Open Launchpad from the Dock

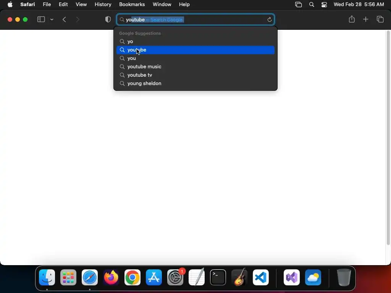coord(68,277)
